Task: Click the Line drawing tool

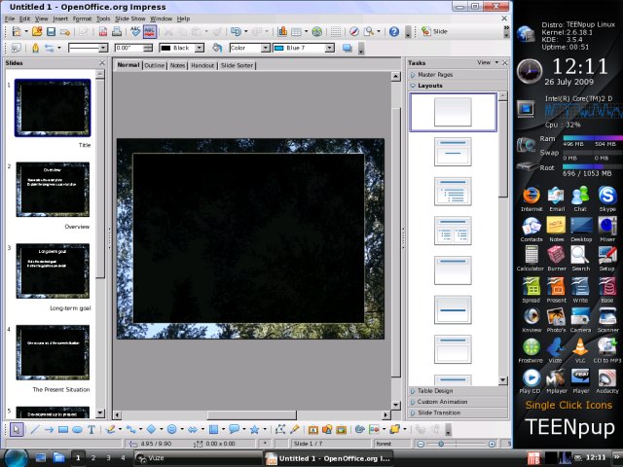Action: click(34, 429)
